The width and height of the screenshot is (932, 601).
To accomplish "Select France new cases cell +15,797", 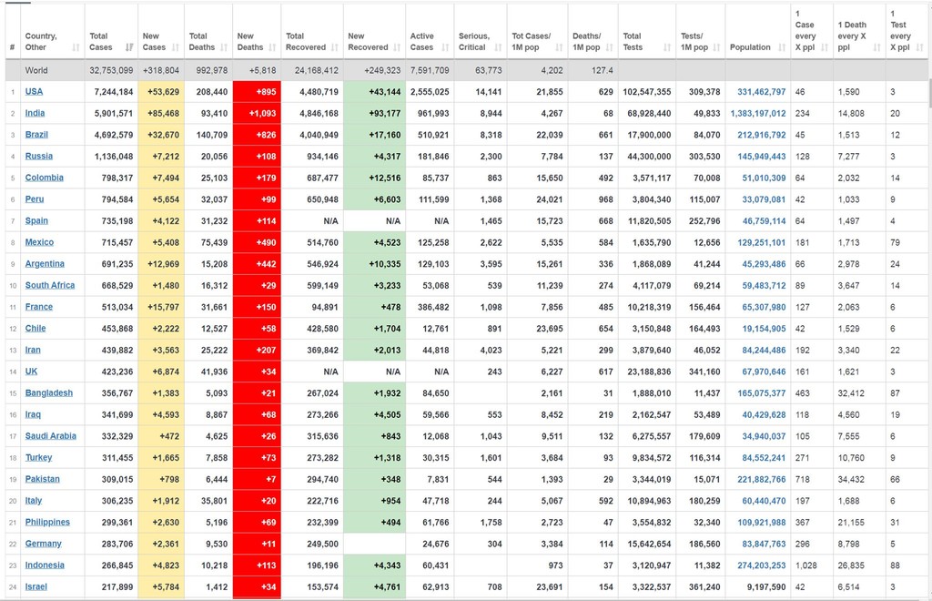I will tap(161, 307).
